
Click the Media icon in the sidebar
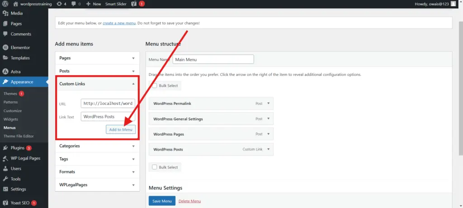coord(5,13)
